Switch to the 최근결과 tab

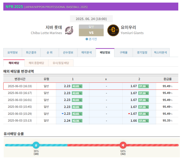tap(31, 53)
